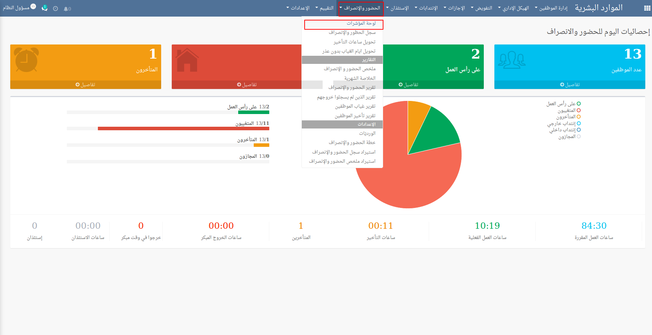This screenshot has height=335, width=652.
Task: Open the 'إدارة الموظفين' dropdown
Action: click(x=551, y=8)
